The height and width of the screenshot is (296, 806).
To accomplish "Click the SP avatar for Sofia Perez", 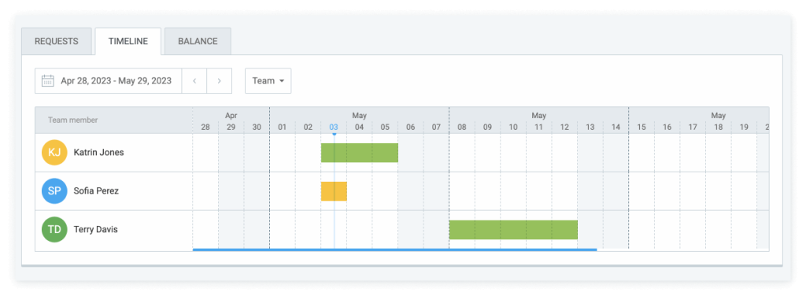I will 54,191.
